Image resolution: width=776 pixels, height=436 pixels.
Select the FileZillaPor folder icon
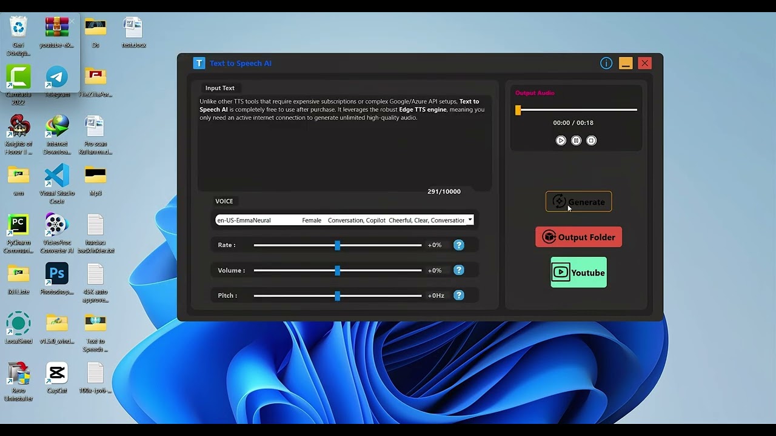pos(95,82)
